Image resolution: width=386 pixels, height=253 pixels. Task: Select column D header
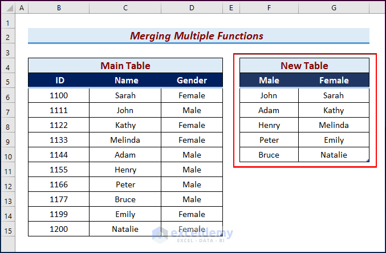[x=192, y=8]
